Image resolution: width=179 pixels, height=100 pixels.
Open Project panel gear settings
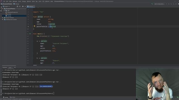[23, 6]
